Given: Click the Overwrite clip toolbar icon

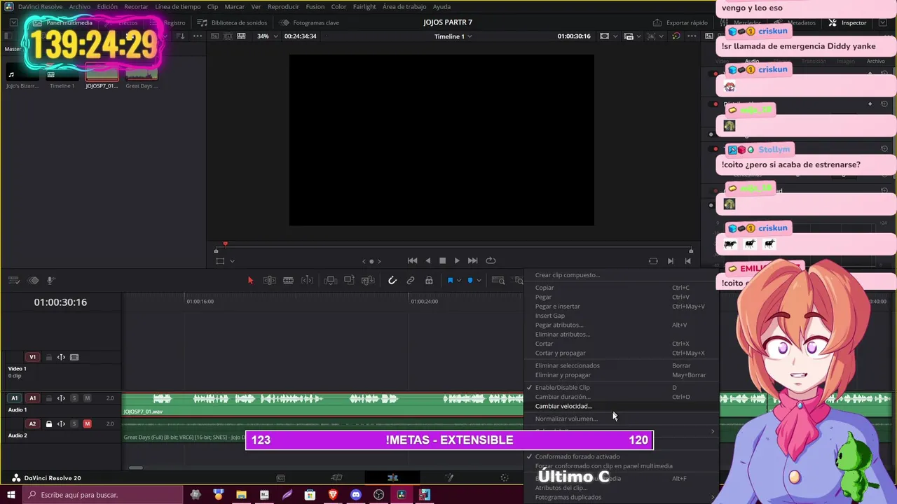Looking at the screenshot, I should 349,281.
